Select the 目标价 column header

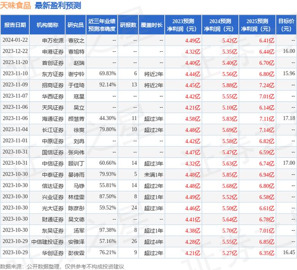click(x=286, y=25)
